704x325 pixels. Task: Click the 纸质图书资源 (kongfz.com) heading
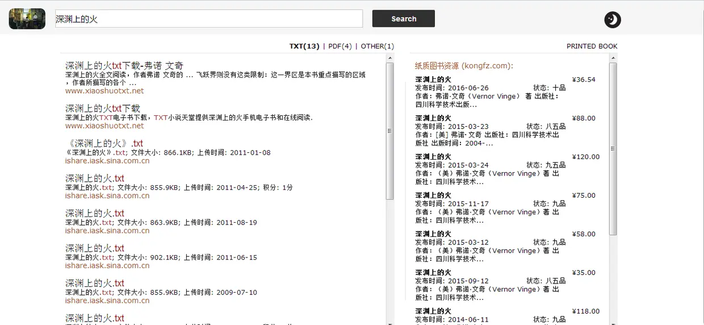(464, 66)
